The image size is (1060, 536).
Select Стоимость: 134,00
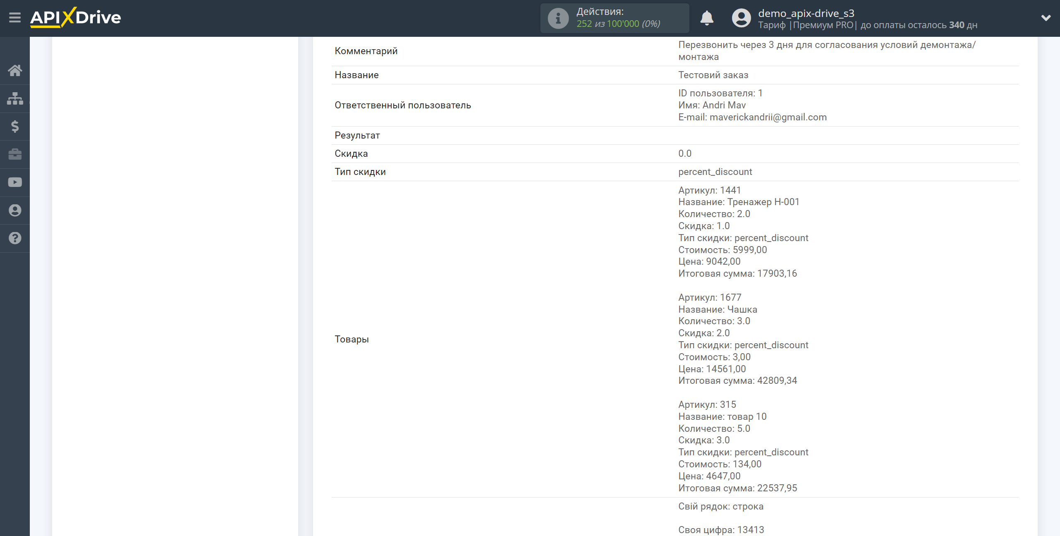click(720, 464)
